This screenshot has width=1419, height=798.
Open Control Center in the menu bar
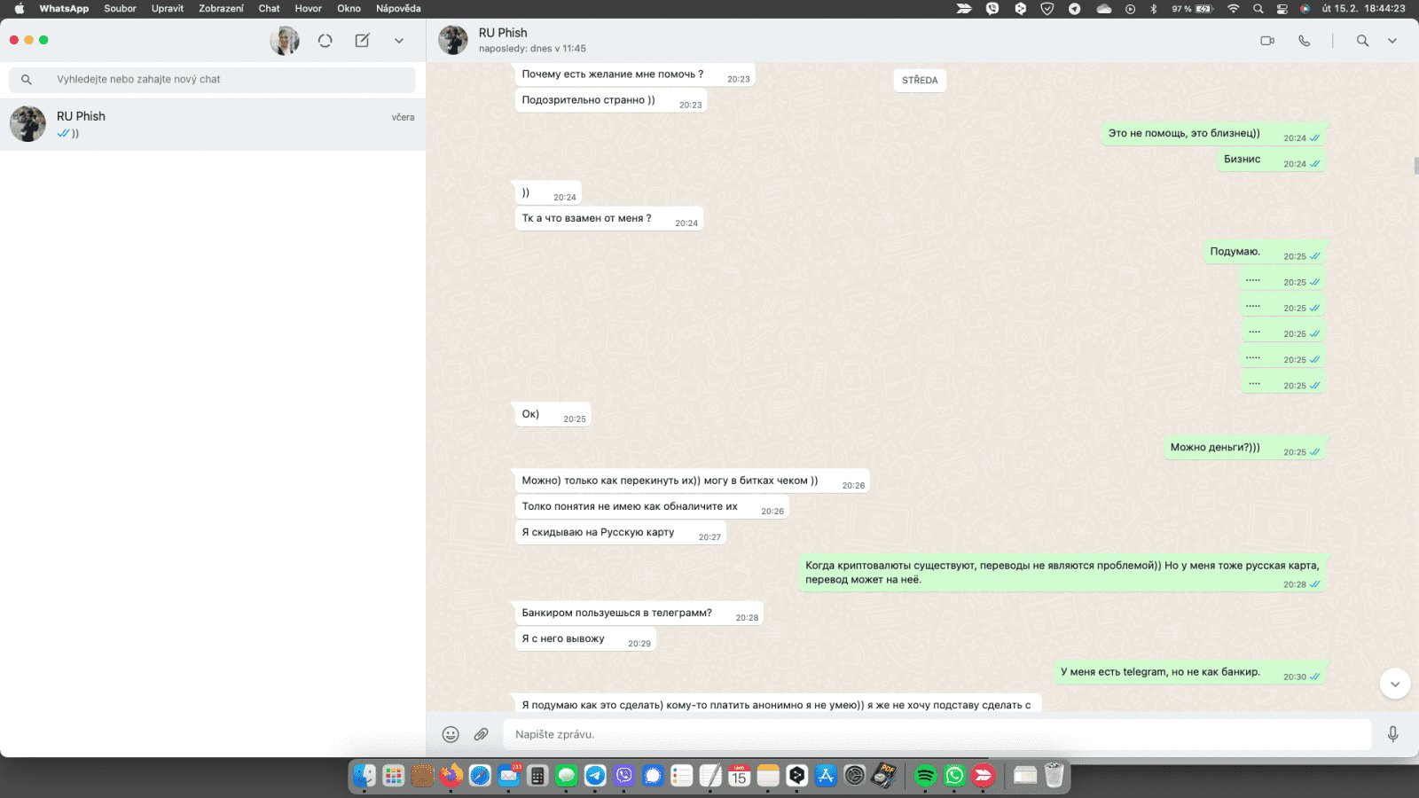click(x=1282, y=9)
